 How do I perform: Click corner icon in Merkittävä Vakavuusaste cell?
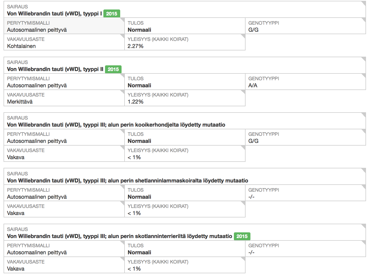click(x=122, y=92)
